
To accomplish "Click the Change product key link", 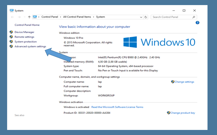I will (183, 113).
